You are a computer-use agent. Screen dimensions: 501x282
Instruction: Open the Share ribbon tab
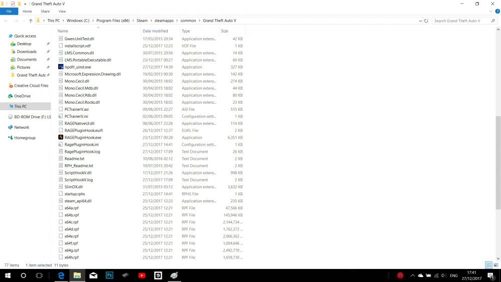coord(45,11)
